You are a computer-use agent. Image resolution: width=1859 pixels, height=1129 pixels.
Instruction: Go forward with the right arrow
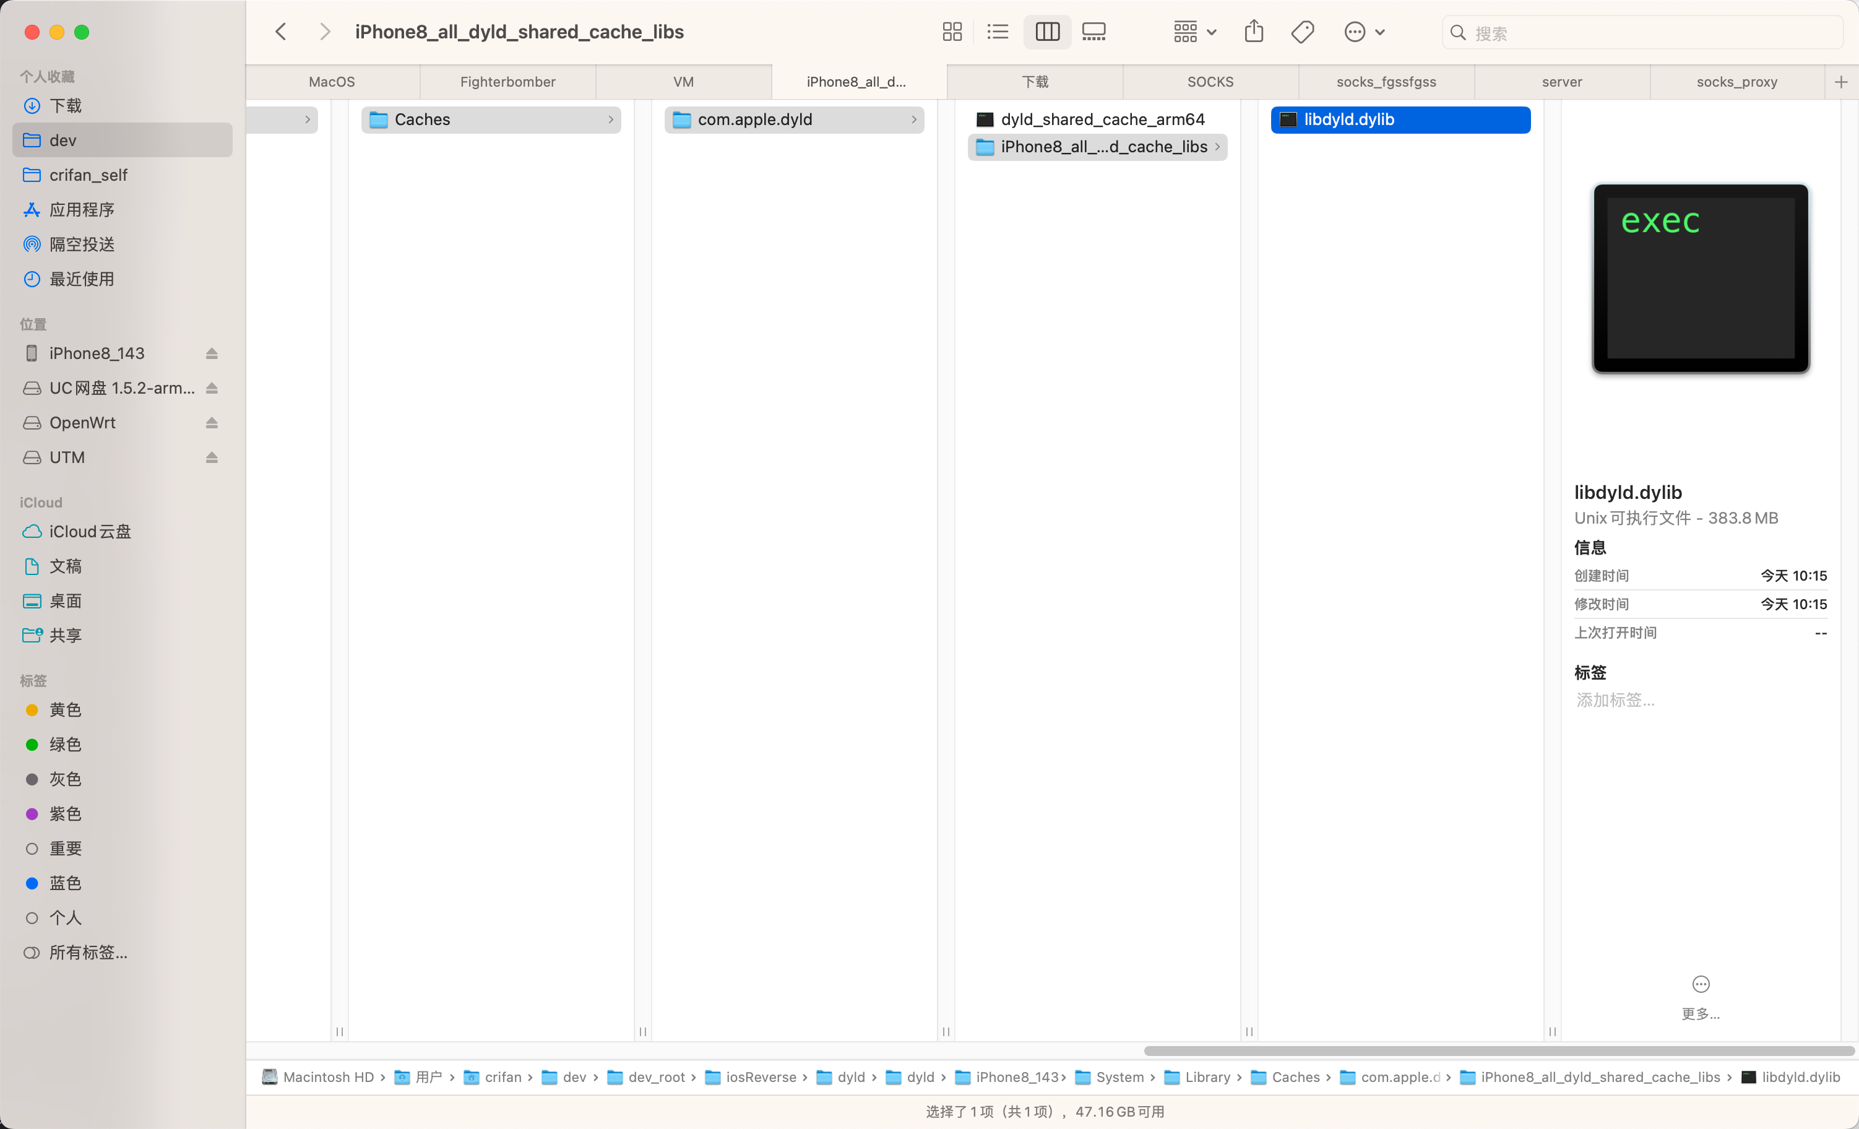324,32
